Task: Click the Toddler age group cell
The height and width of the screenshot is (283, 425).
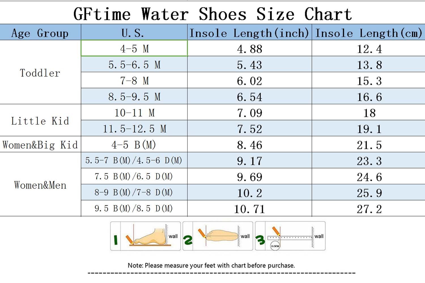Action: [x=40, y=73]
